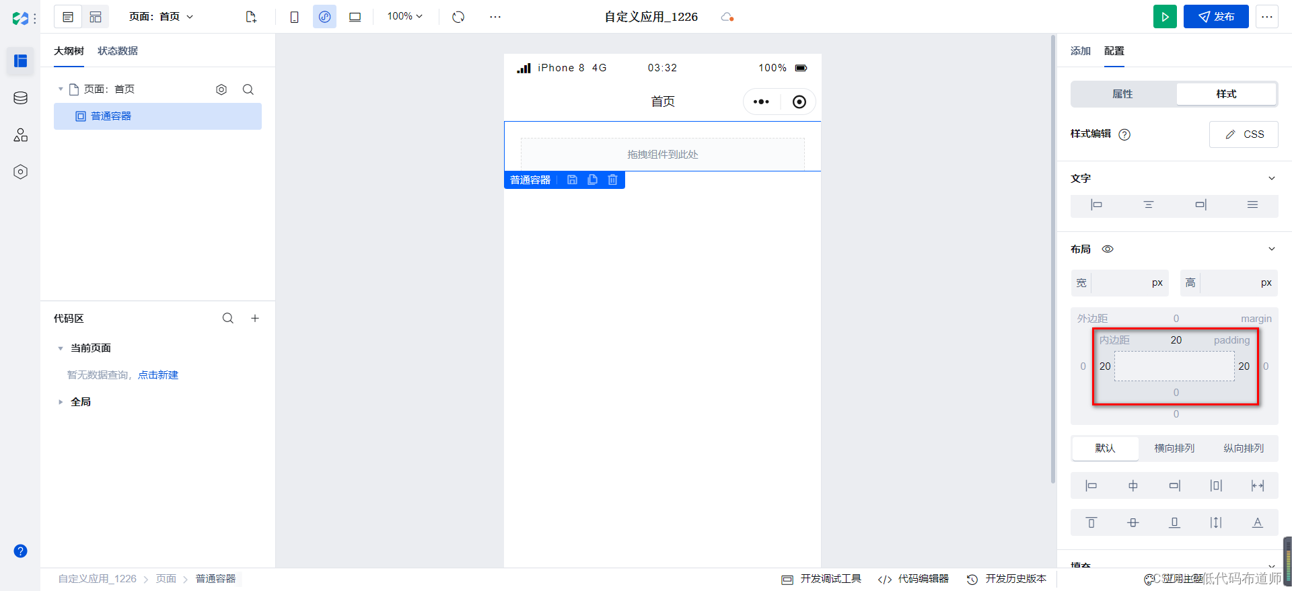Image resolution: width=1292 pixels, height=591 pixels.
Task: Click the mini program capsule close circle
Action: [799, 102]
